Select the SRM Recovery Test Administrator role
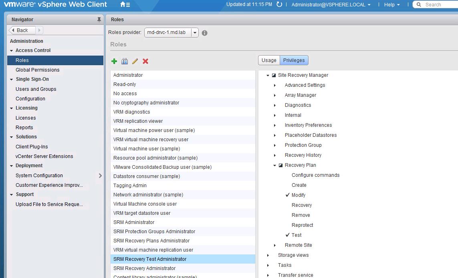Screen dimensions: 458x278 (x=183, y=259)
